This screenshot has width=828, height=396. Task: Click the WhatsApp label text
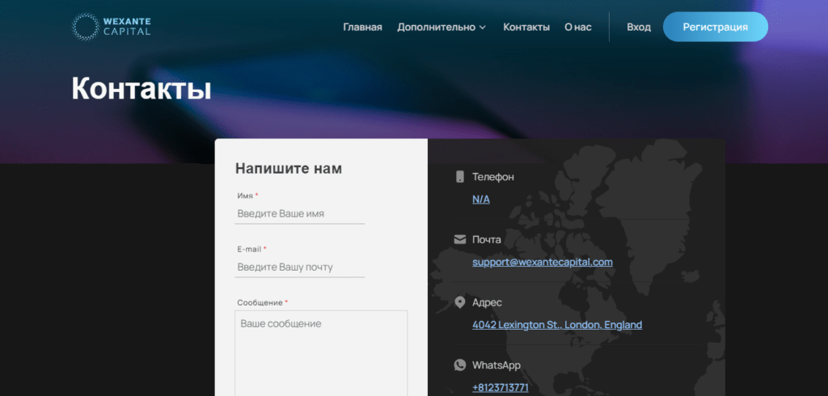pyautogui.click(x=496, y=364)
